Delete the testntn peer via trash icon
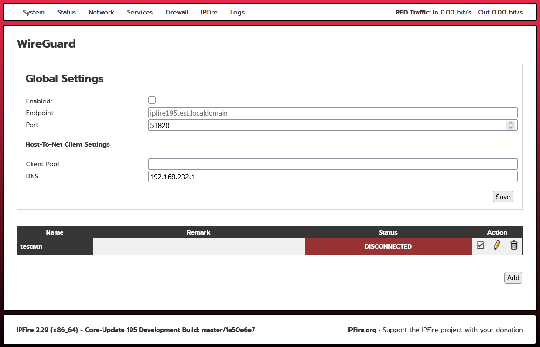The image size is (540, 347). [x=513, y=245]
